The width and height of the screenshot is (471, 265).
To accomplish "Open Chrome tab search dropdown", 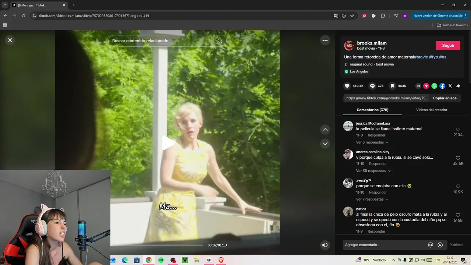I will click(x=5, y=5).
